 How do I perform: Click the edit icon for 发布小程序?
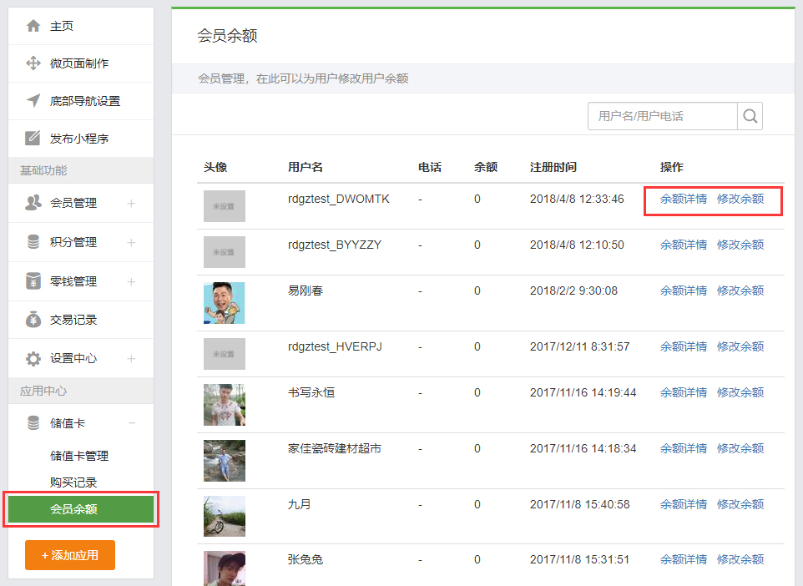(33, 138)
